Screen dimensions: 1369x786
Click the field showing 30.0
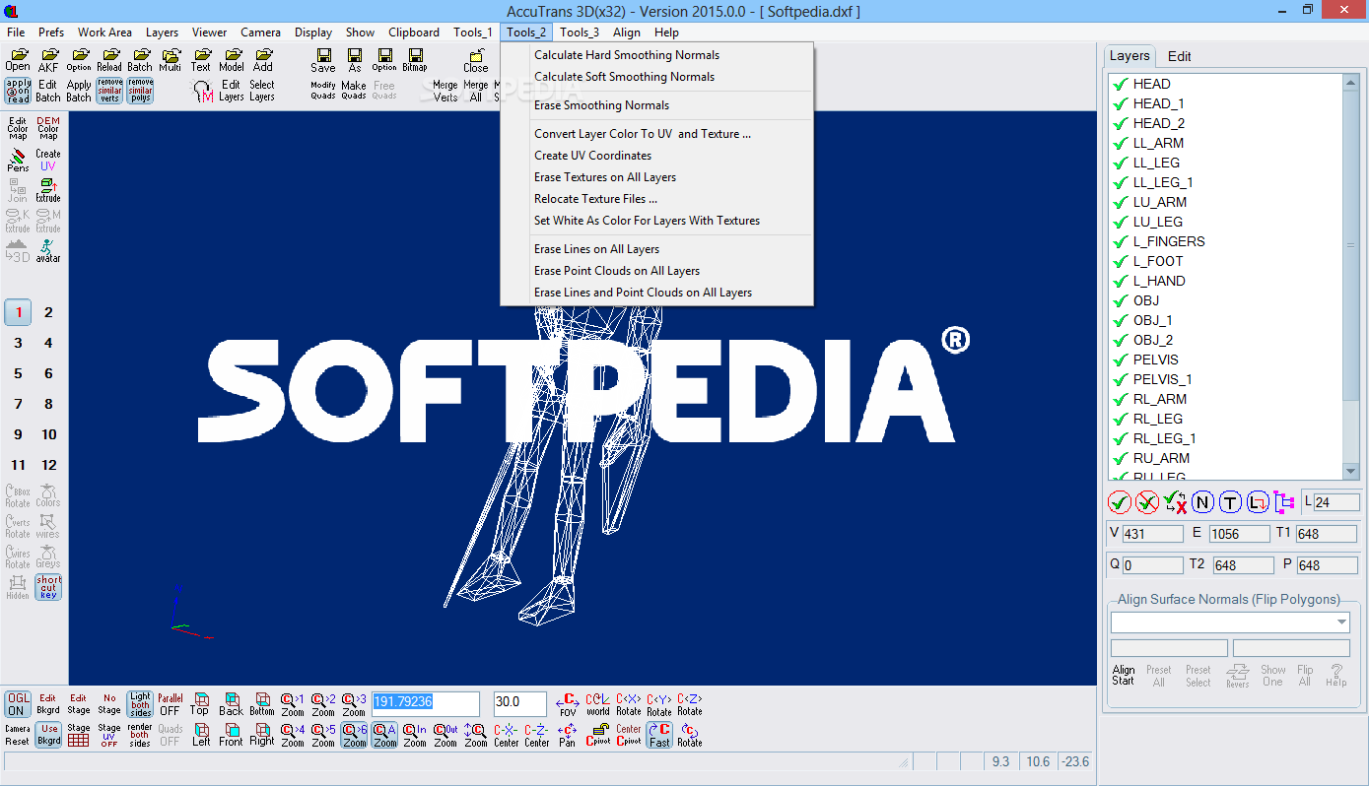coord(520,703)
